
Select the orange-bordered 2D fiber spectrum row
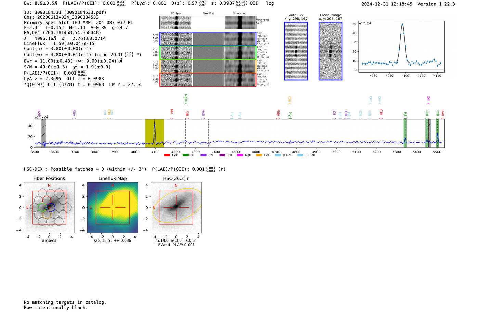click(x=208, y=66)
